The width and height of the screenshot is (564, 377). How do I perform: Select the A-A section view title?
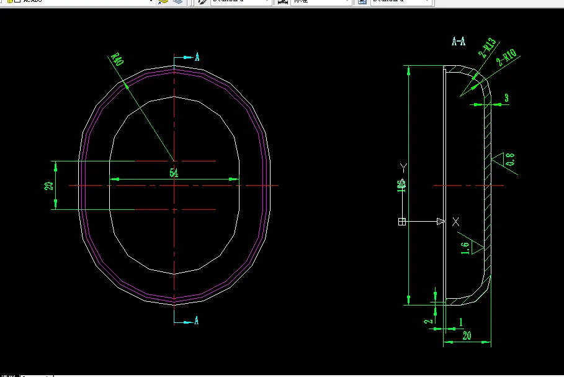pos(459,42)
